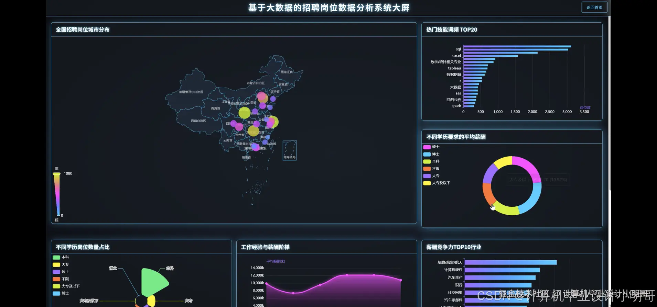Click the 数学/统计相关专业 label
The height and width of the screenshot is (307, 657).
[x=445, y=62]
